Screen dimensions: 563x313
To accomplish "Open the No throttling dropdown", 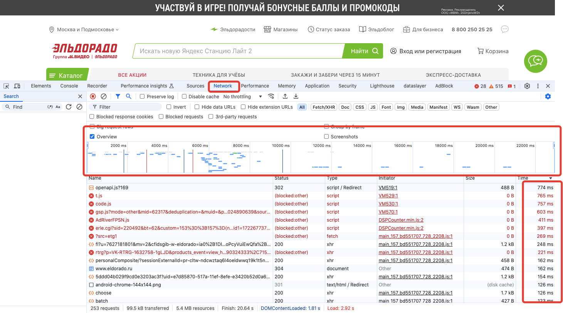I will [243, 97].
